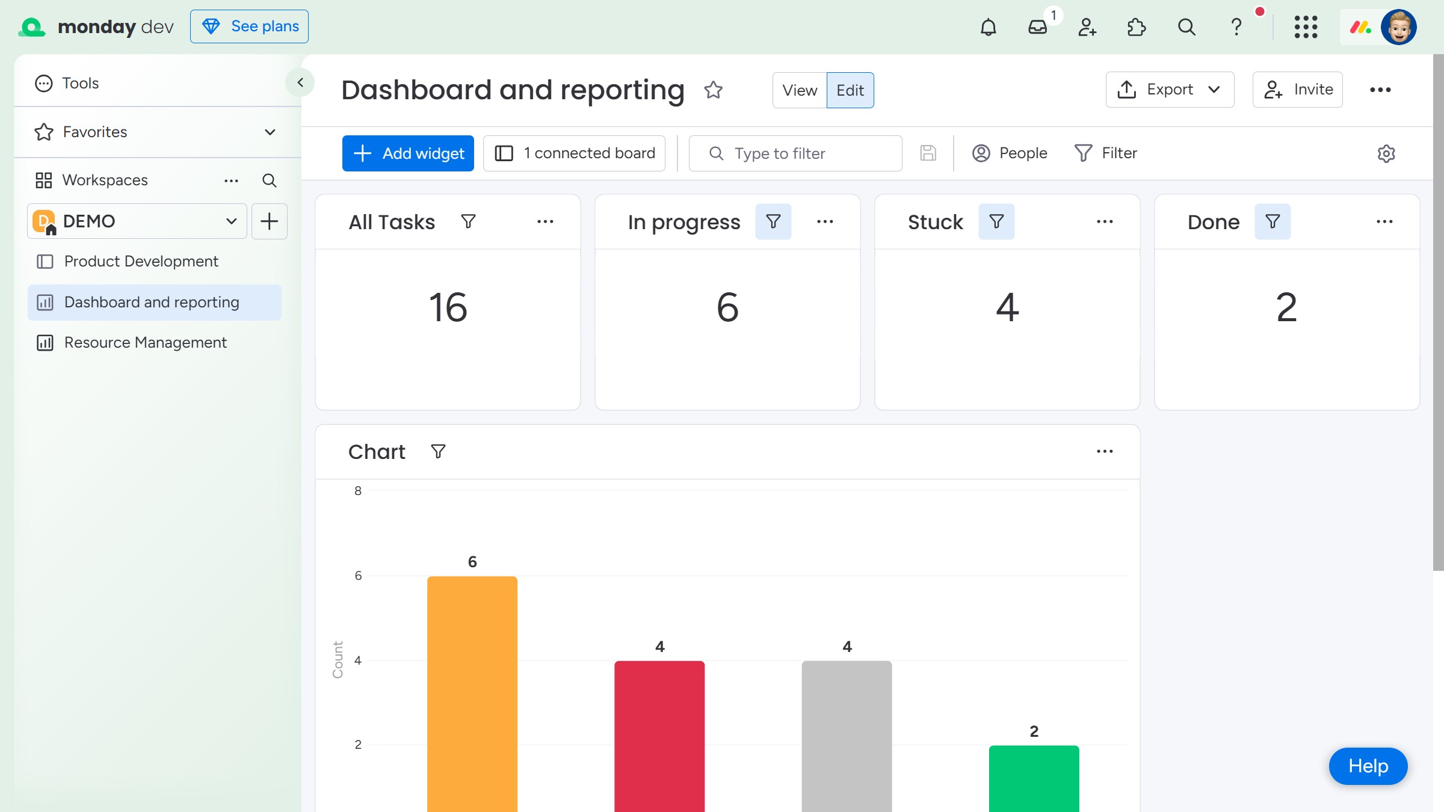Click the monday work management switcher icon
Screen dimensions: 1444x812
(1360, 27)
